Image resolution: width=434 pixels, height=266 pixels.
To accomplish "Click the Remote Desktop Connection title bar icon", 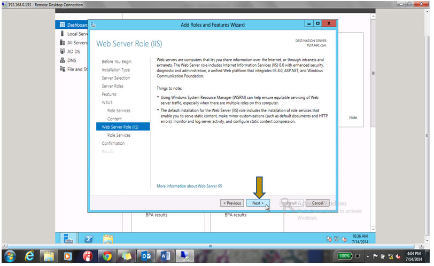I will [x=4, y=5].
